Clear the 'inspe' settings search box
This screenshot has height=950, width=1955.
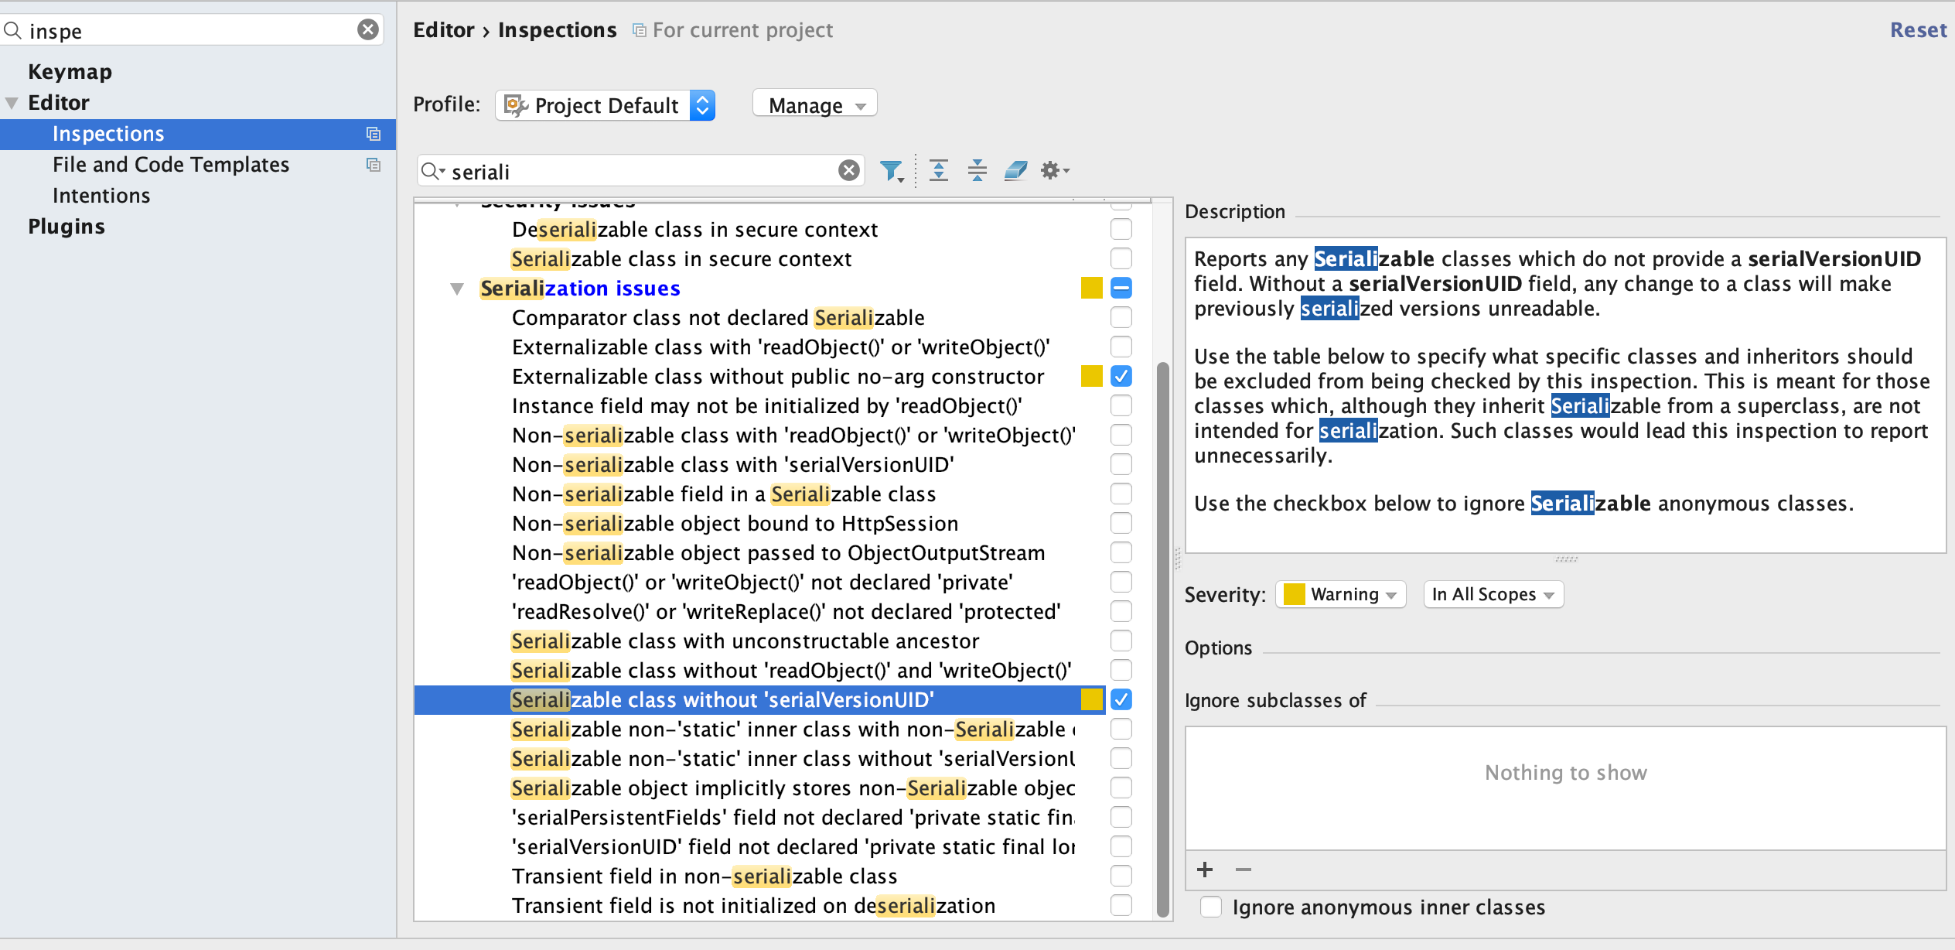tap(368, 29)
